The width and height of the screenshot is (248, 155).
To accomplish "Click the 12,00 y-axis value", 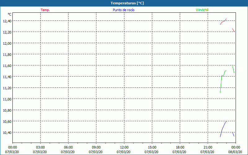I will [7, 43].
